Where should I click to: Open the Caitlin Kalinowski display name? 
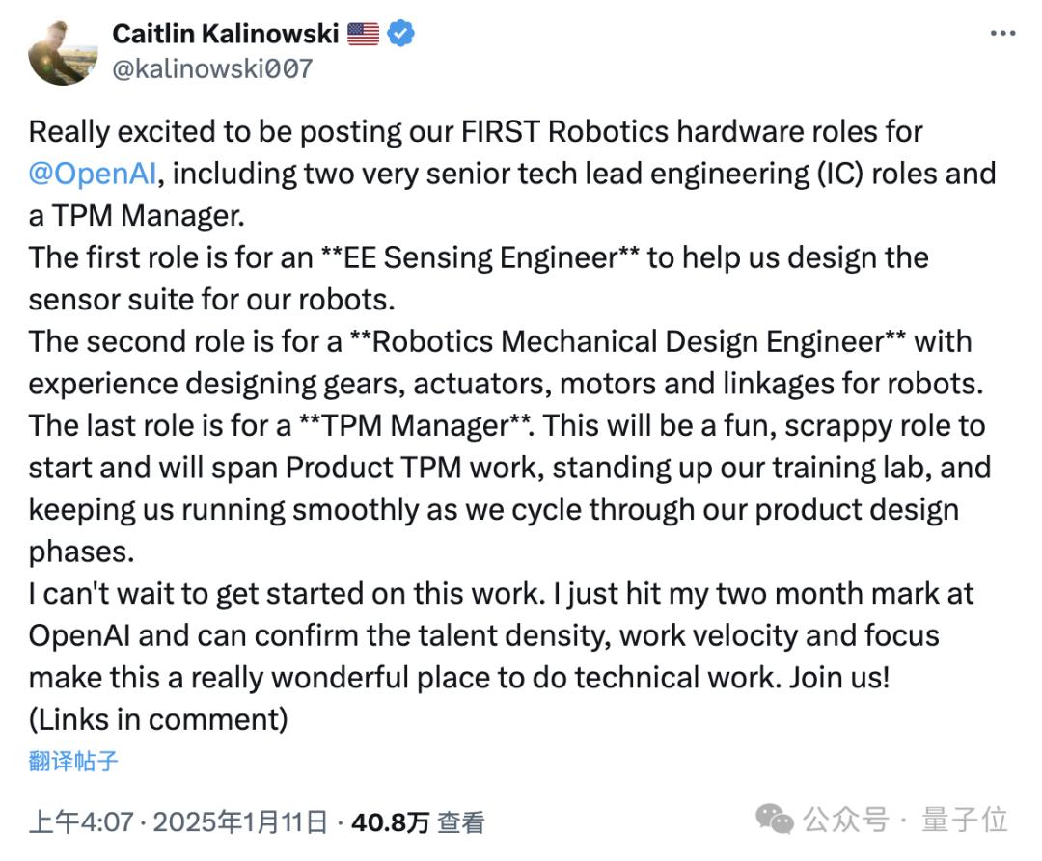point(225,33)
